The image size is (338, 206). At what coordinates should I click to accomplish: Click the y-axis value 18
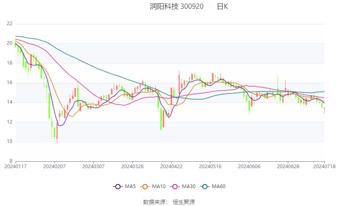10,63
